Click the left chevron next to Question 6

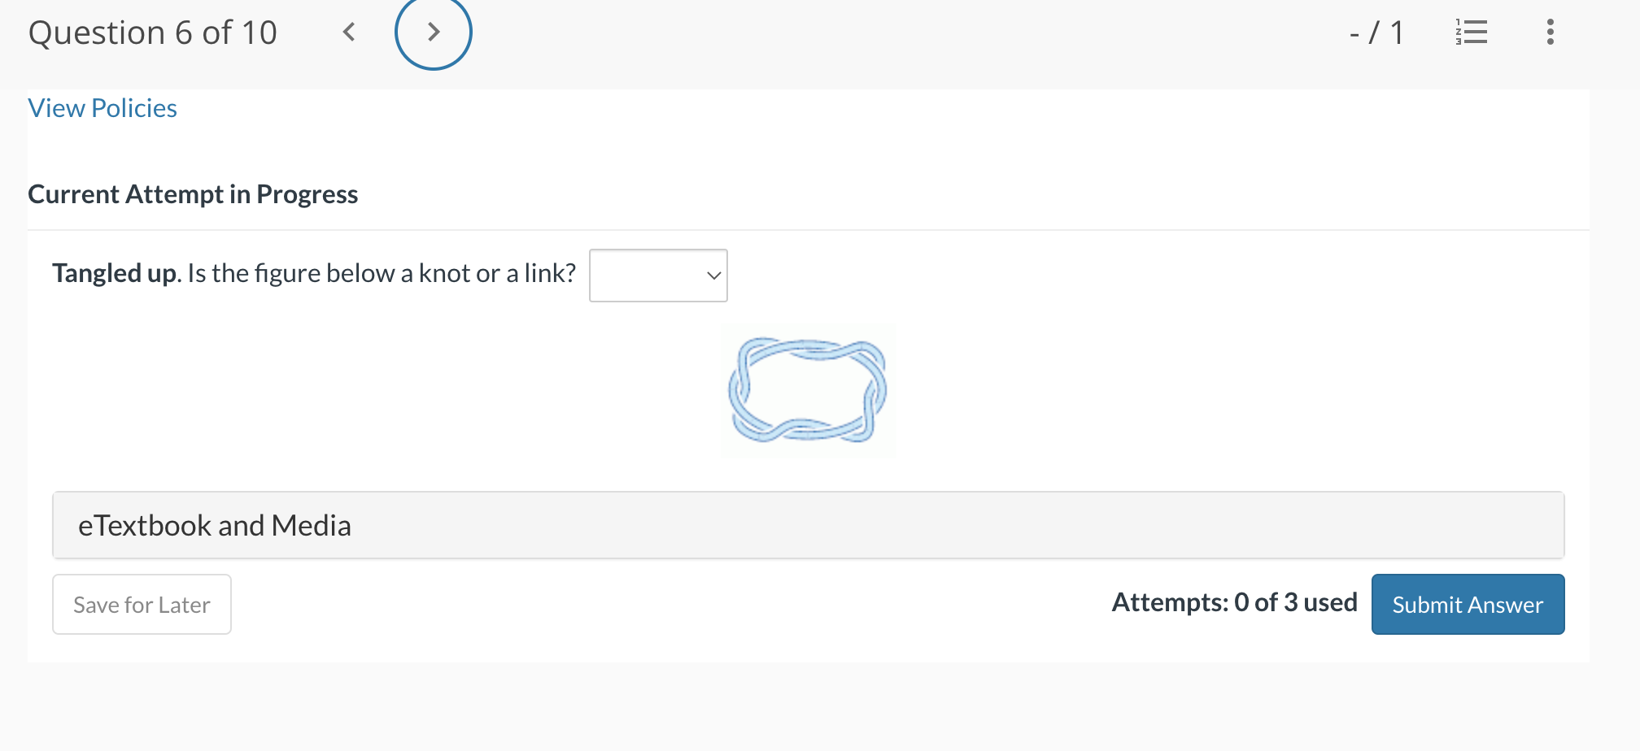[x=349, y=33]
